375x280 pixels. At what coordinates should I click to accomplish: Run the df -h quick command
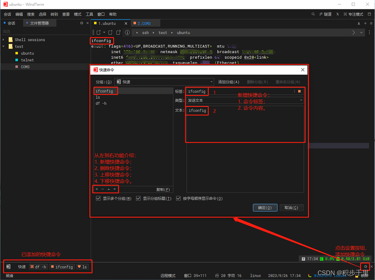pos(38,267)
